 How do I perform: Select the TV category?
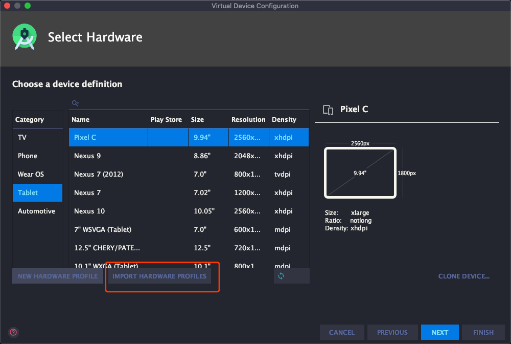click(37, 137)
